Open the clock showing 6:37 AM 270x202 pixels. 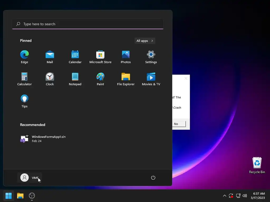[x=258, y=196]
